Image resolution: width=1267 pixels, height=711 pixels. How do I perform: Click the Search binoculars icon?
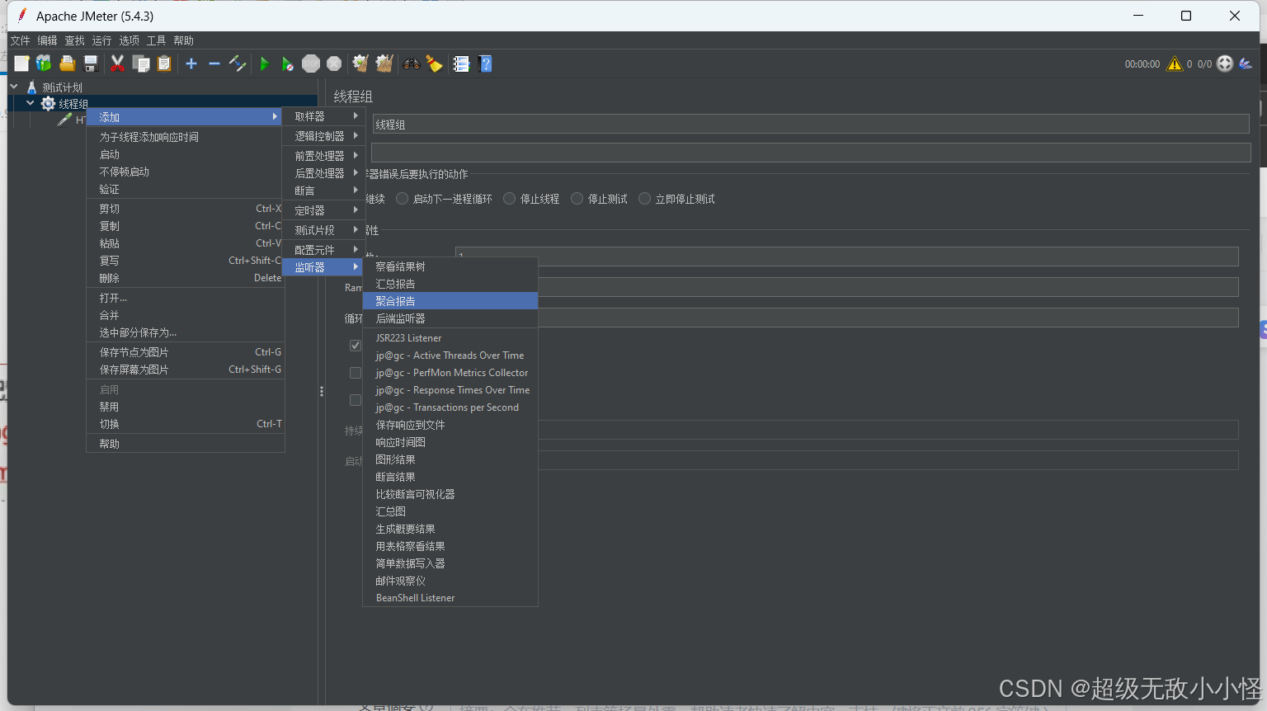(411, 64)
